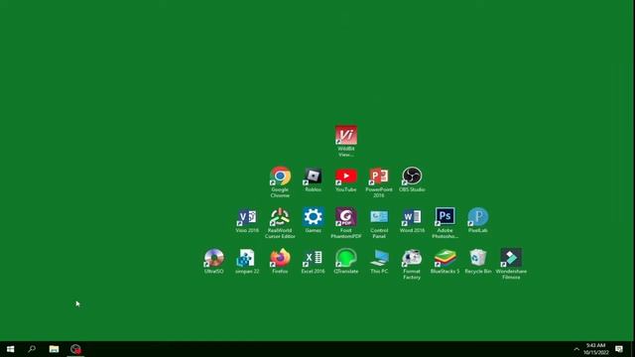Select the Google Chrome desktop shortcut

280,181
